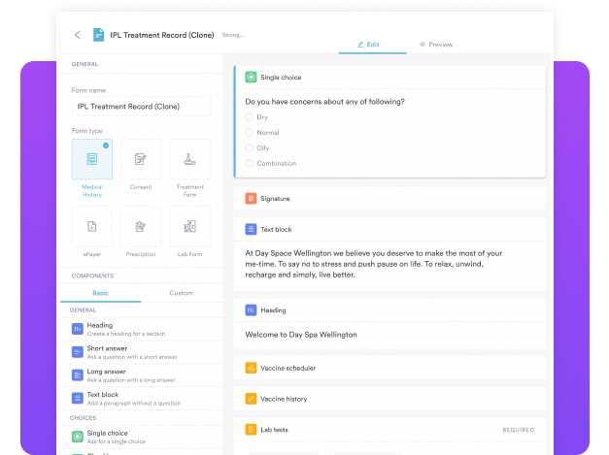Image resolution: width=609 pixels, height=455 pixels.
Task: Switch to the Preview tab
Action: pos(436,45)
